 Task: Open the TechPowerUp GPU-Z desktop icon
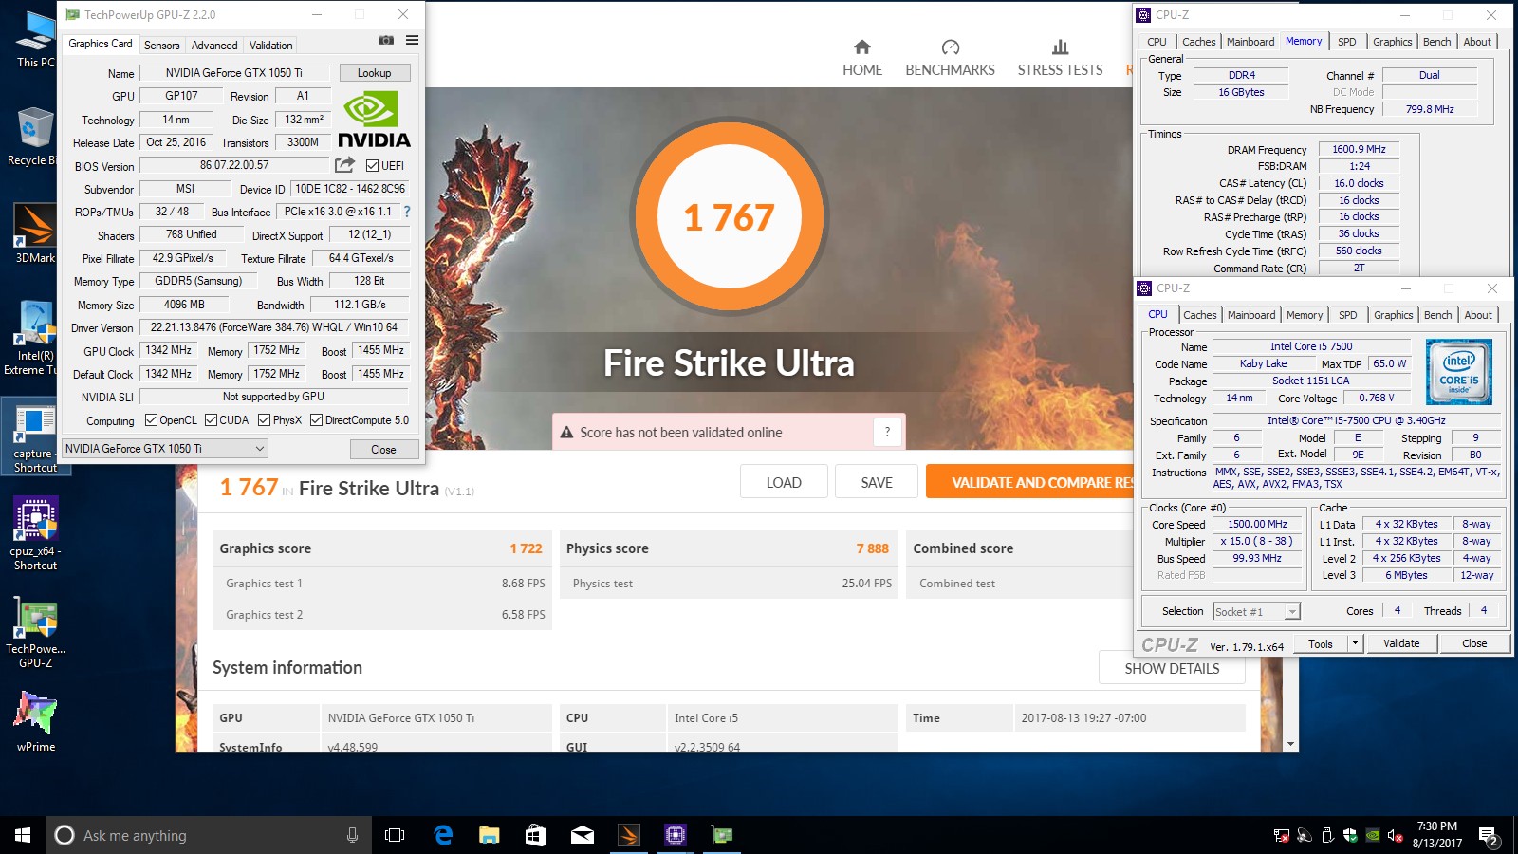click(35, 634)
